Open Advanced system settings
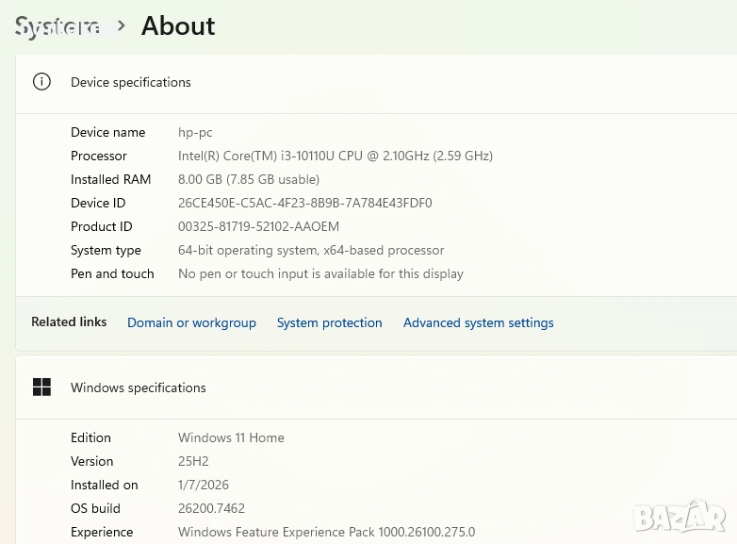The height and width of the screenshot is (544, 737). tap(478, 322)
